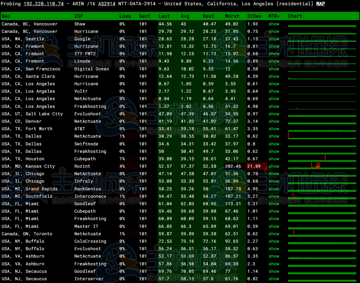Screen dimensions: 360x283
Task: Show MTR for Vancouver Shaw row
Action: tap(274, 24)
